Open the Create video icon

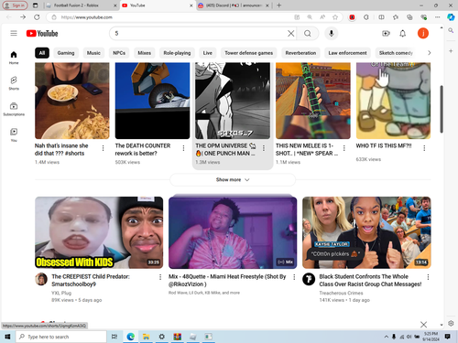coord(386,33)
